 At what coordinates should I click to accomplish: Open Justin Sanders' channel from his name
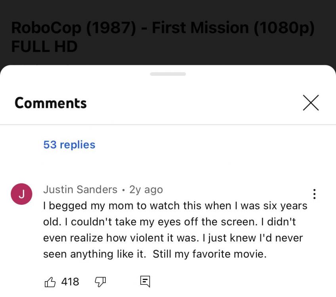(80, 190)
